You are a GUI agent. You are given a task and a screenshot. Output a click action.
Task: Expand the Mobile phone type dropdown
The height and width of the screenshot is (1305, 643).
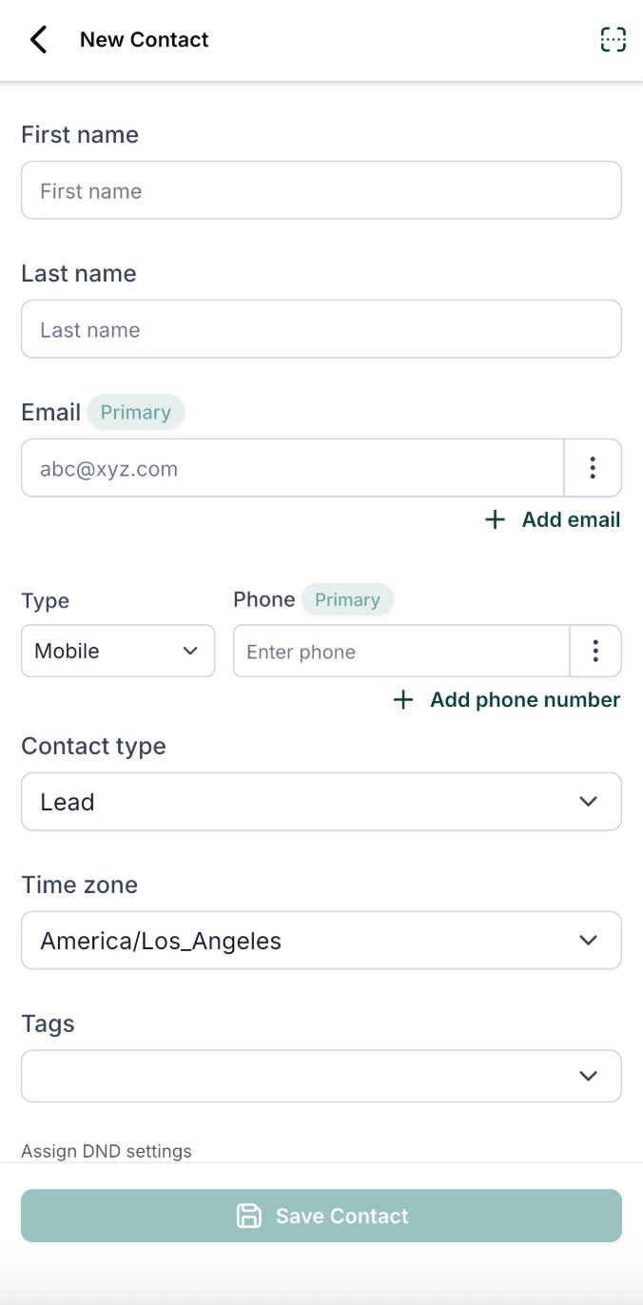118,652
